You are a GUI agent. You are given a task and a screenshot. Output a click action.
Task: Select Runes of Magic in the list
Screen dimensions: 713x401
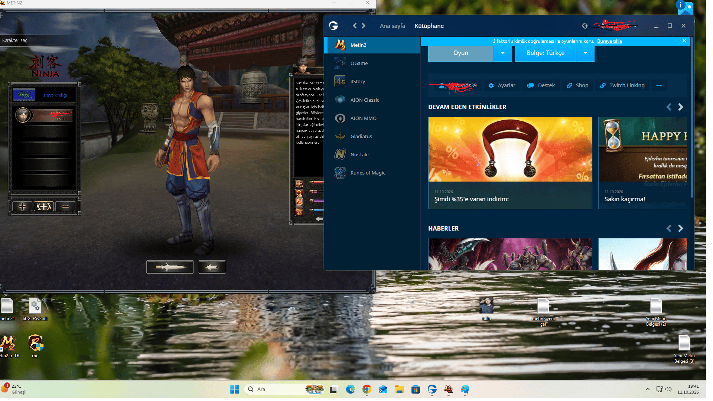click(372, 173)
